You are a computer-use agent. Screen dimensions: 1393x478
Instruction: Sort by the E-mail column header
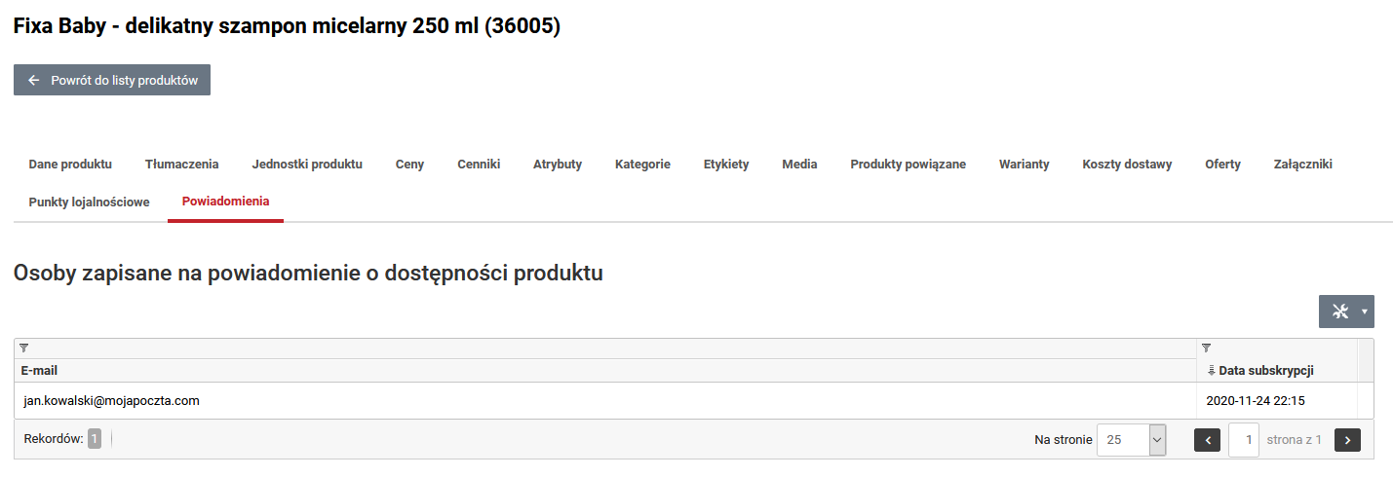coord(39,370)
